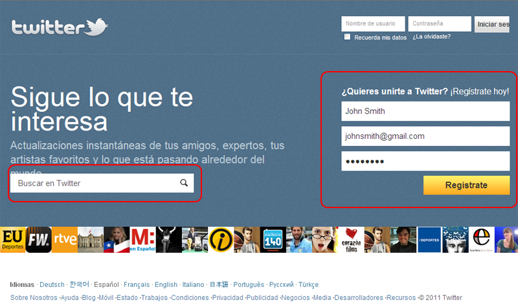The image size is (518, 307).
Task: Switch language to Русский
Action: point(282,284)
